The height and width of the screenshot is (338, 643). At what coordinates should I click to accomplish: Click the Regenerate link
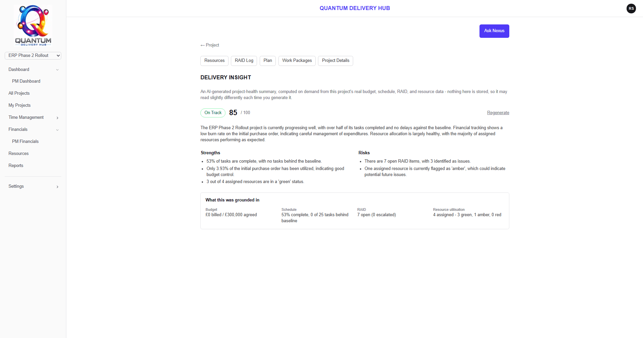click(x=498, y=113)
